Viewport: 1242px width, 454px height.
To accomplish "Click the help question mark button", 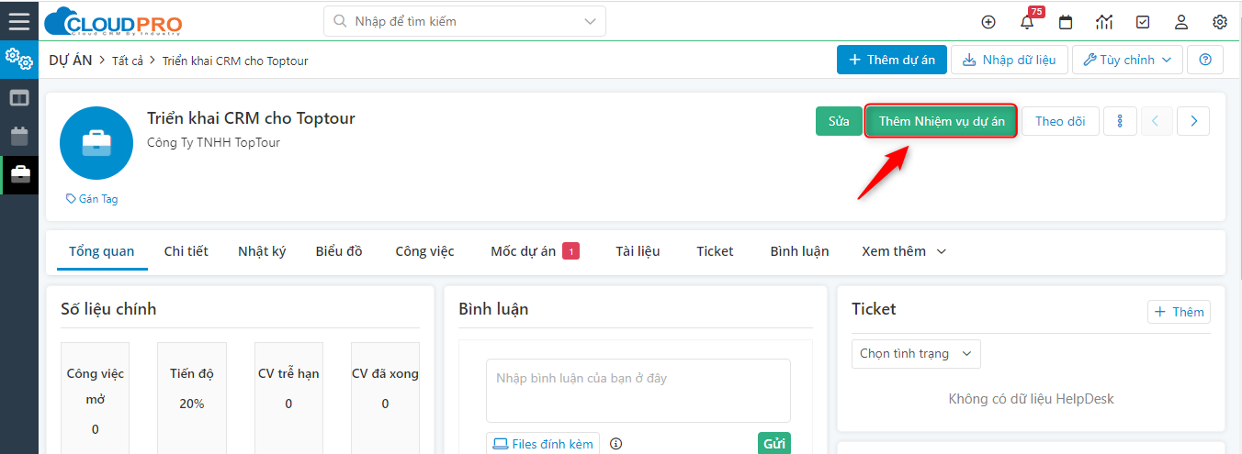I will (1205, 60).
